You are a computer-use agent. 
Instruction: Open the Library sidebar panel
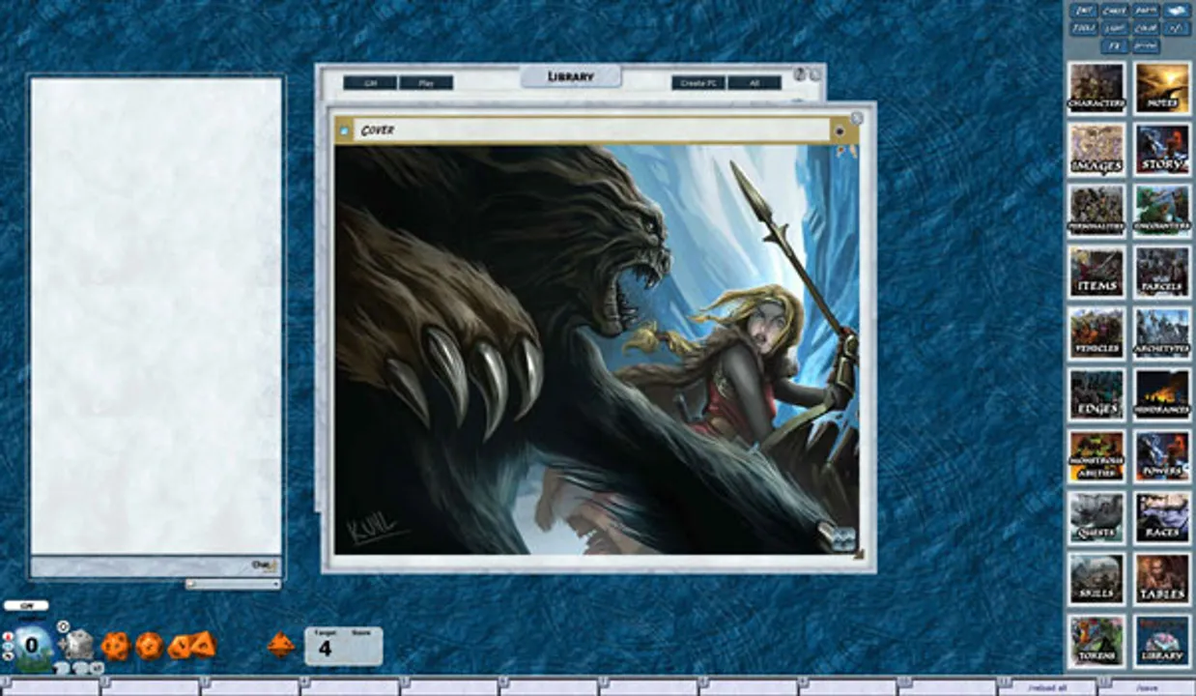pos(1162,640)
